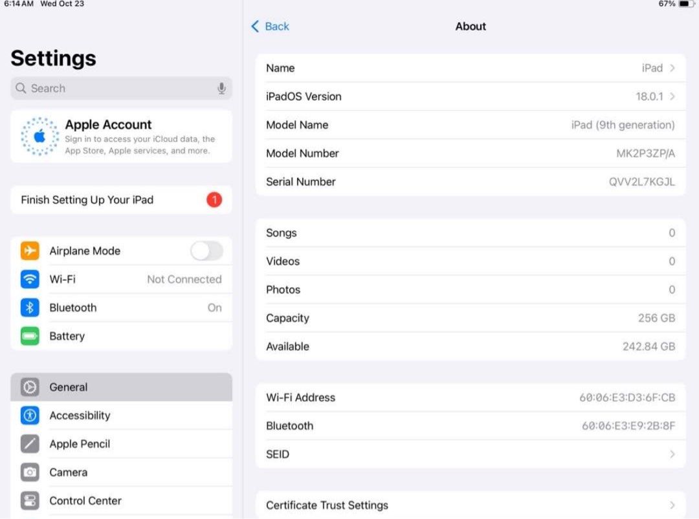The height and width of the screenshot is (519, 699).
Task: Expand the SEID row chevron
Action: (672, 454)
